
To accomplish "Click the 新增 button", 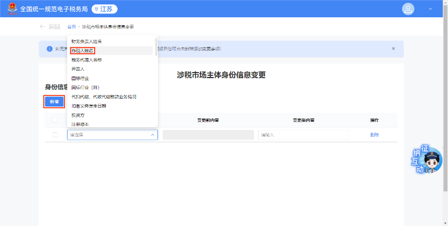I will pos(54,102).
